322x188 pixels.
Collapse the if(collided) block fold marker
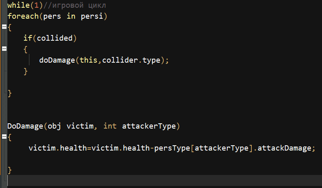tap(4, 49)
